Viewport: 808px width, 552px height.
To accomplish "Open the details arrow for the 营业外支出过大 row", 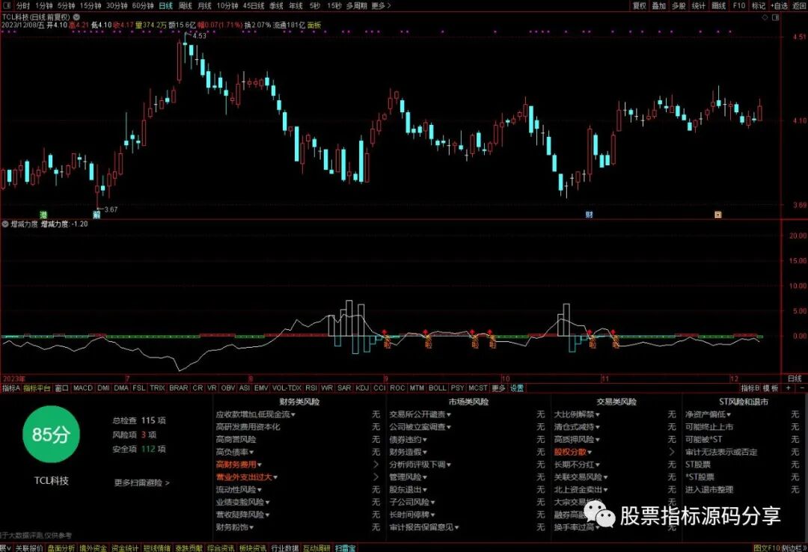I will pyautogui.click(x=376, y=476).
